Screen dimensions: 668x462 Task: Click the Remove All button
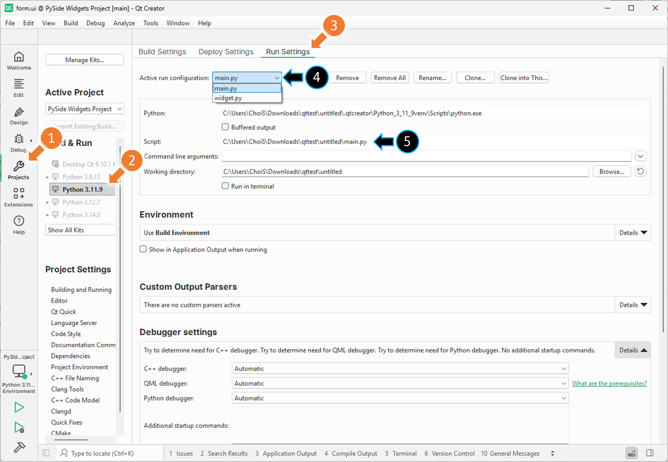390,78
